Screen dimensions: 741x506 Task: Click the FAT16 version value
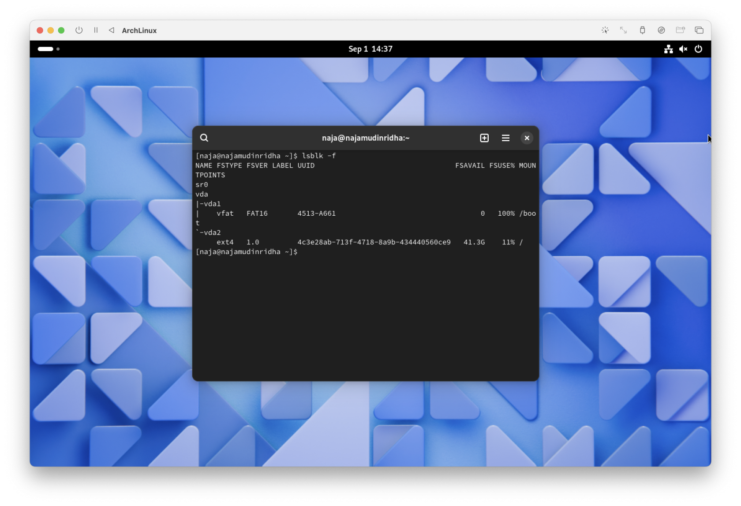257,213
